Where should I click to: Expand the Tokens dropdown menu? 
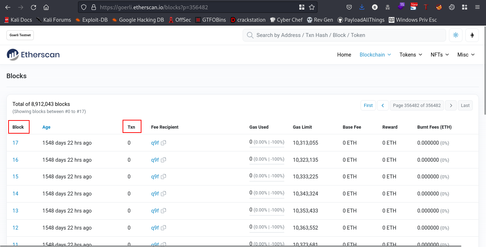click(x=411, y=55)
